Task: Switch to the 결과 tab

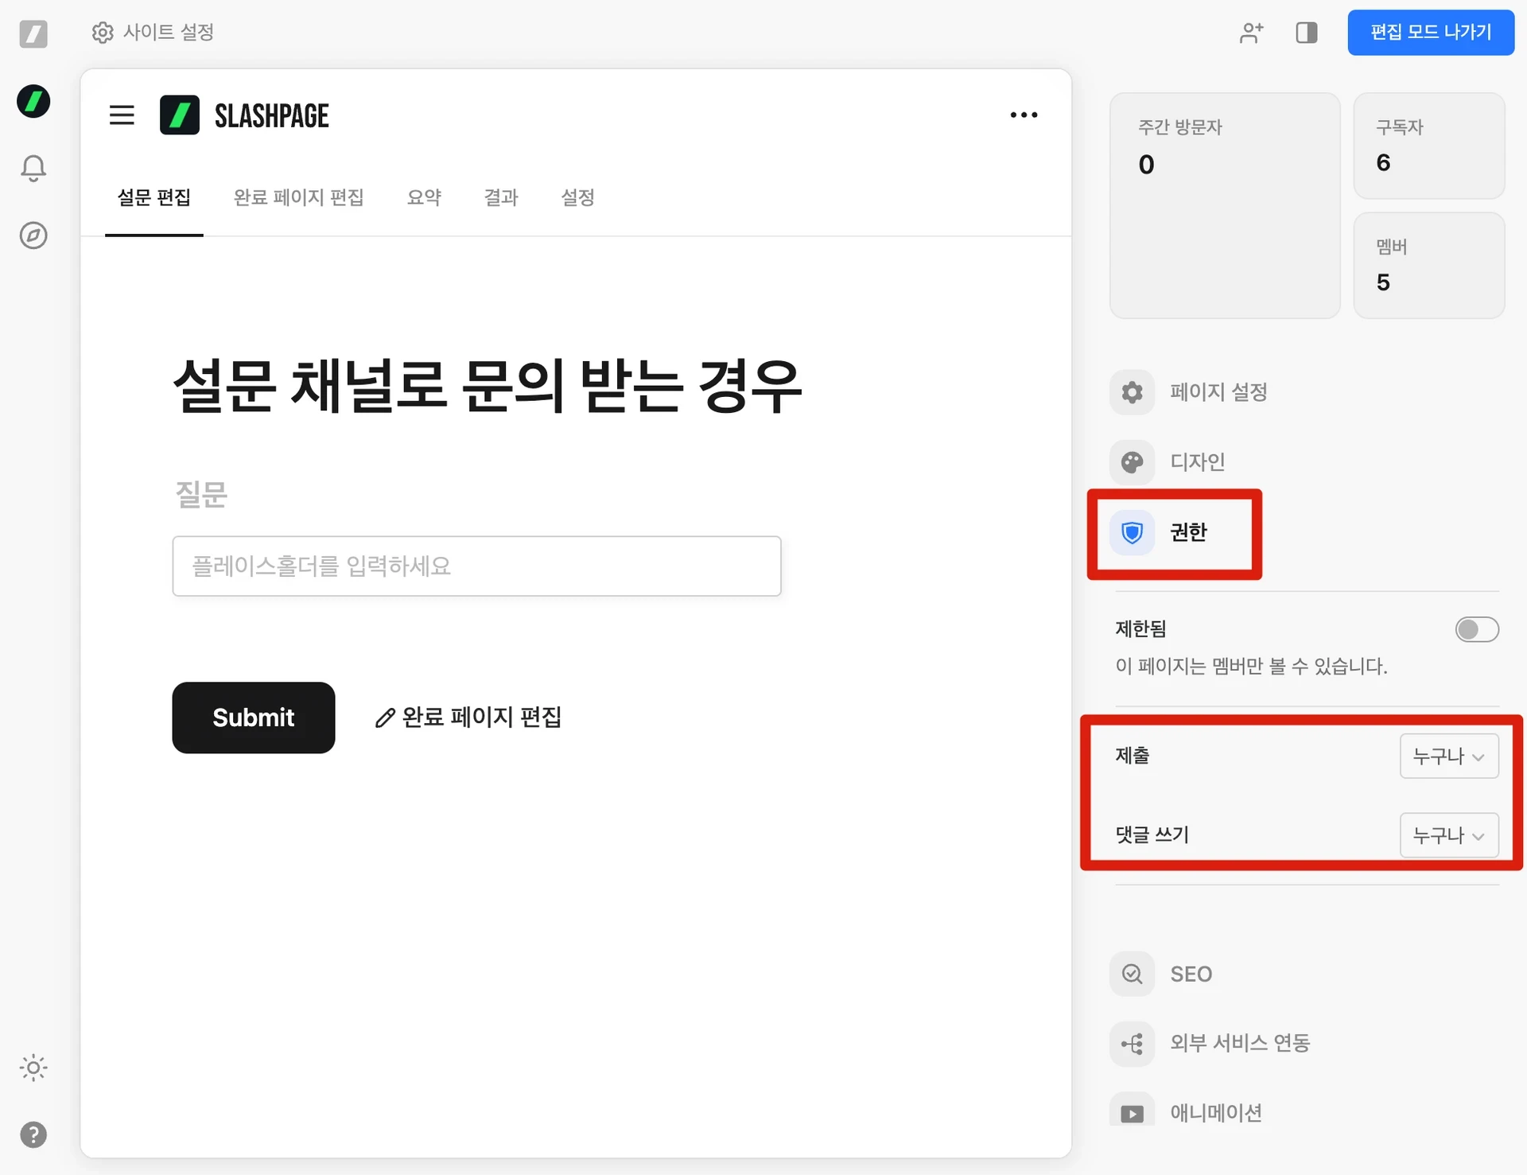Action: click(501, 197)
